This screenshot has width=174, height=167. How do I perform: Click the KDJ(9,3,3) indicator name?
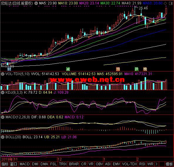[14, 92]
